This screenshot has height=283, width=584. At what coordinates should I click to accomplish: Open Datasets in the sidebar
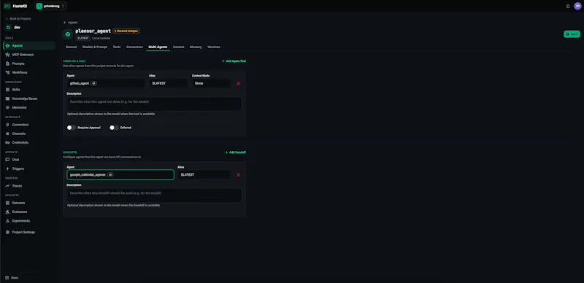(x=29, y=203)
